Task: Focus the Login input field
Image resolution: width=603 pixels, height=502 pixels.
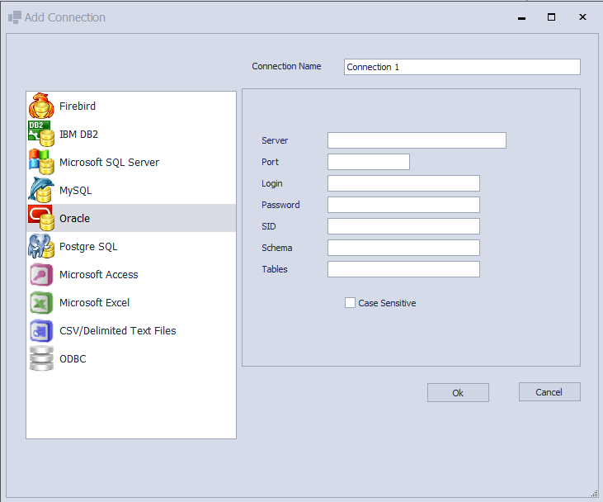Action: coord(404,183)
